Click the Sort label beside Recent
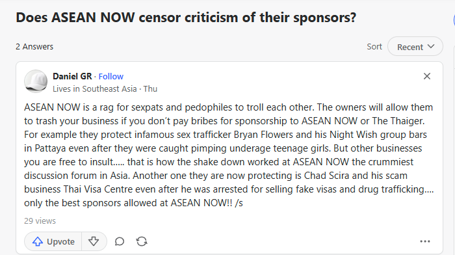 pyautogui.click(x=374, y=46)
